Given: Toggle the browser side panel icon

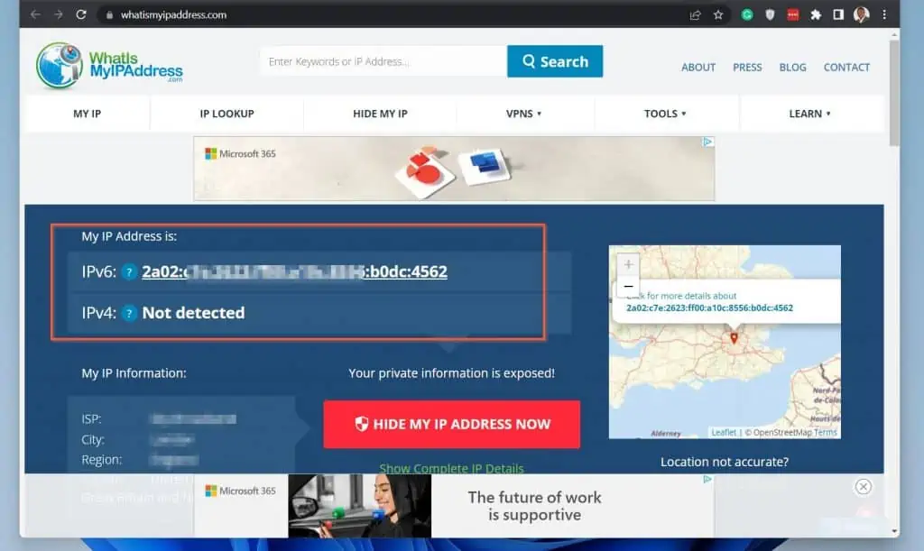Looking at the screenshot, I should click(838, 14).
